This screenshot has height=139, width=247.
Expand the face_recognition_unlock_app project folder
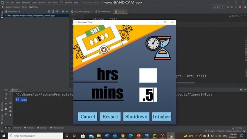[5, 15]
